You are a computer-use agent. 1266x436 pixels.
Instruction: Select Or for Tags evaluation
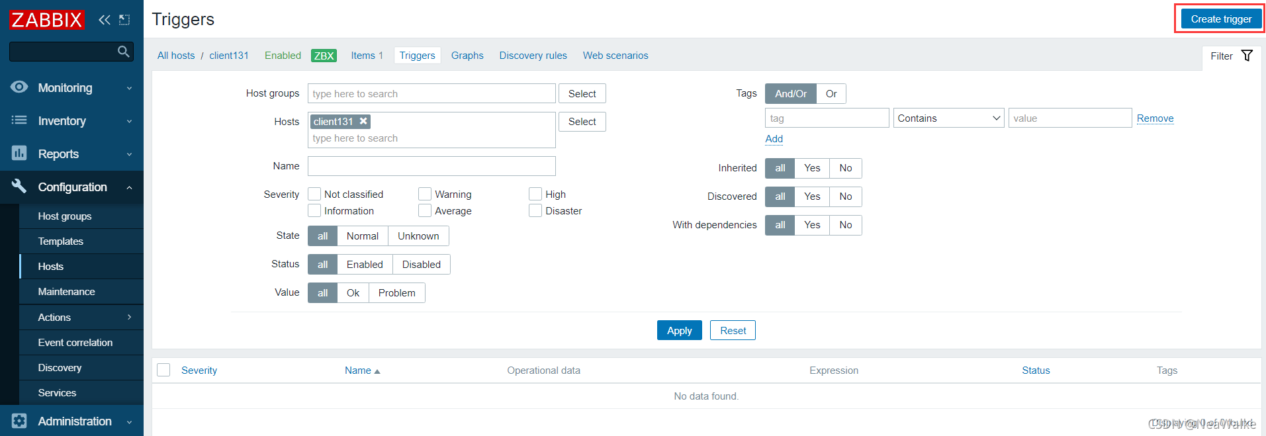pyautogui.click(x=831, y=94)
